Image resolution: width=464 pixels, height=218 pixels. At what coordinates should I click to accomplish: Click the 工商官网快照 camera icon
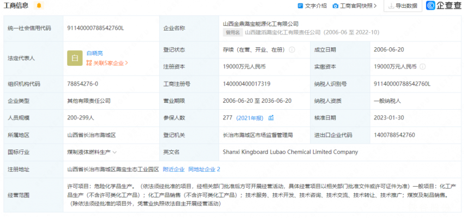335,6
